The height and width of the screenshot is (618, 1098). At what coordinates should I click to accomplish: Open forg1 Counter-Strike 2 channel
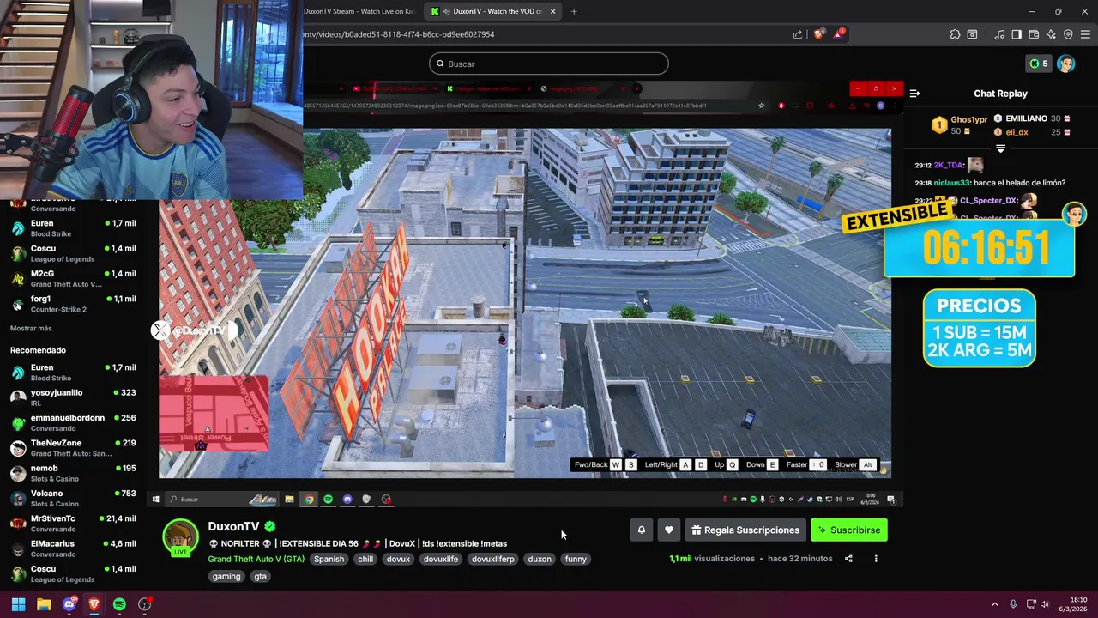73,304
